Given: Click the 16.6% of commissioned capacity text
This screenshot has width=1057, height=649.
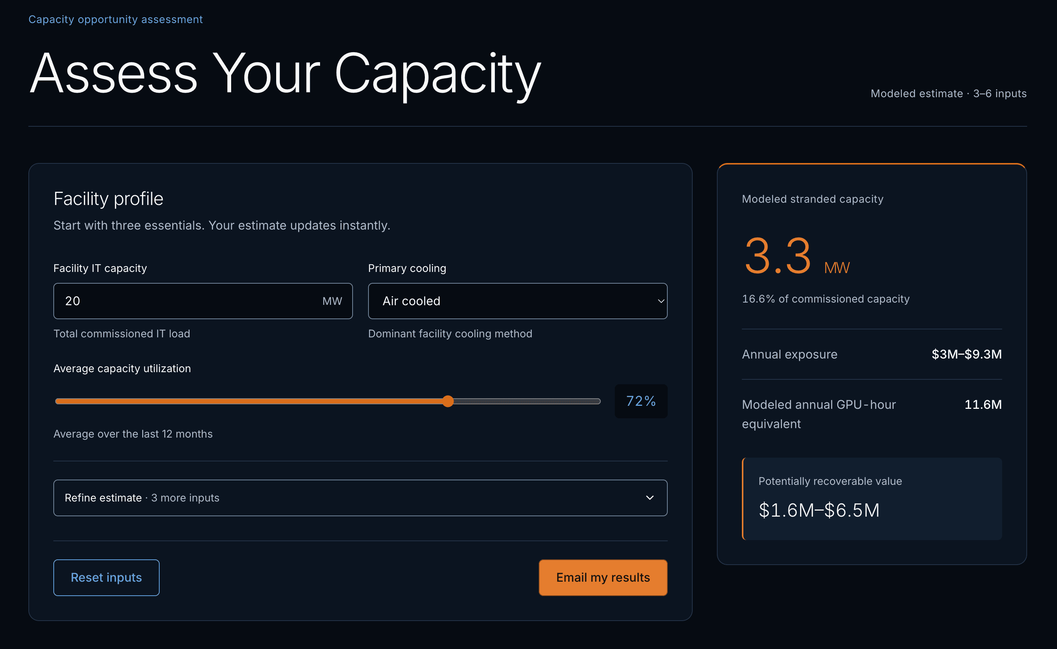Looking at the screenshot, I should (x=825, y=299).
